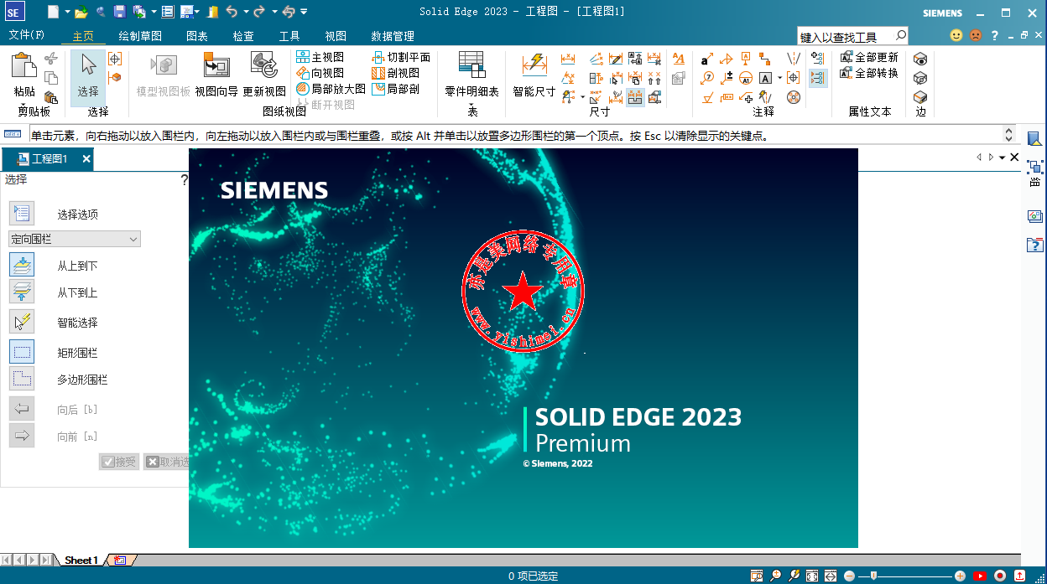Create a 向视图 auxiliary view
Image resolution: width=1047 pixels, height=584 pixels.
tap(320, 73)
